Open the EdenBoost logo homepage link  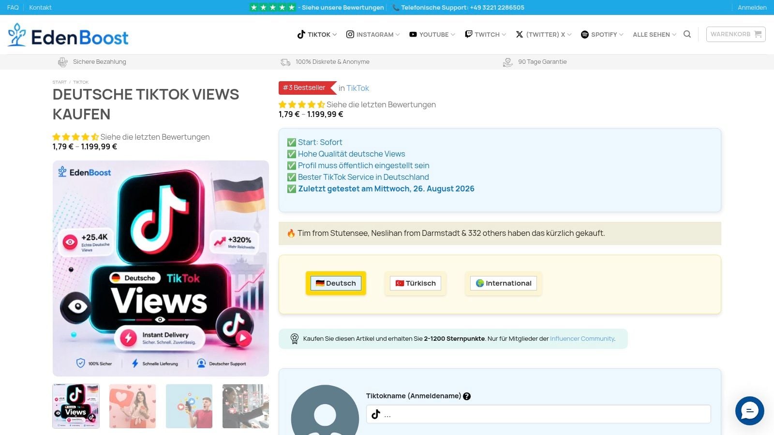(x=68, y=35)
